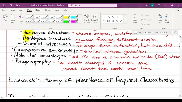Click the Insert Space tool
The width and height of the screenshot is (182, 102).
[x=135, y=18]
